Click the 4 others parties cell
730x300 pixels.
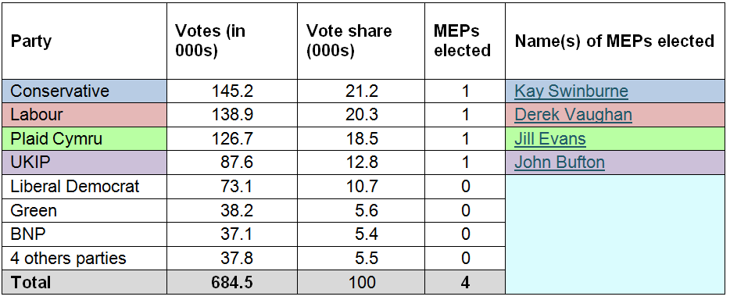click(84, 258)
